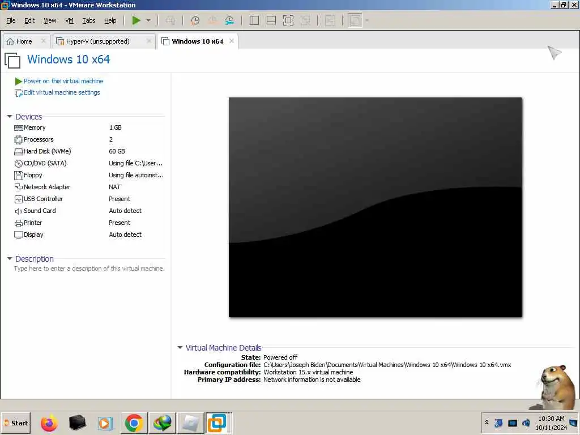
Task: Open the Tabs menu
Action: pos(89,20)
